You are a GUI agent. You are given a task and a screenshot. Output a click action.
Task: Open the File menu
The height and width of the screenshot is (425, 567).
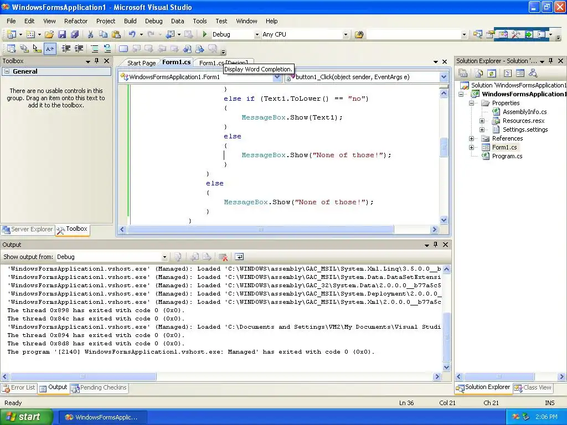(x=11, y=21)
